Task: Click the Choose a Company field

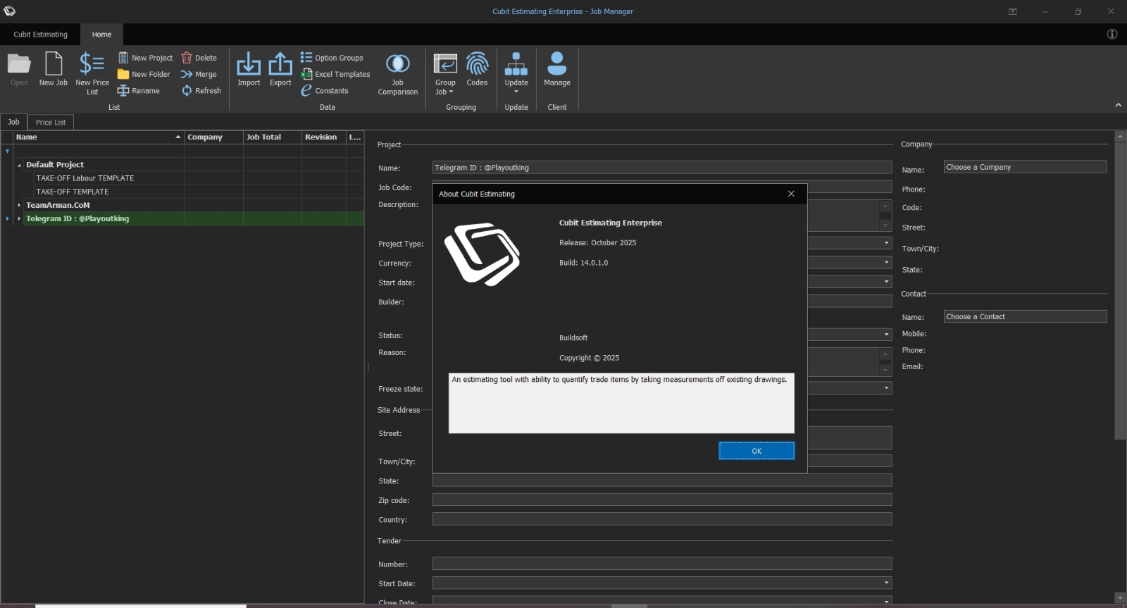Action: click(1024, 167)
